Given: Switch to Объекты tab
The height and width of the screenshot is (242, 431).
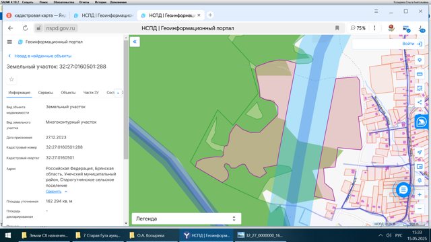Looking at the screenshot, I should click(x=68, y=93).
